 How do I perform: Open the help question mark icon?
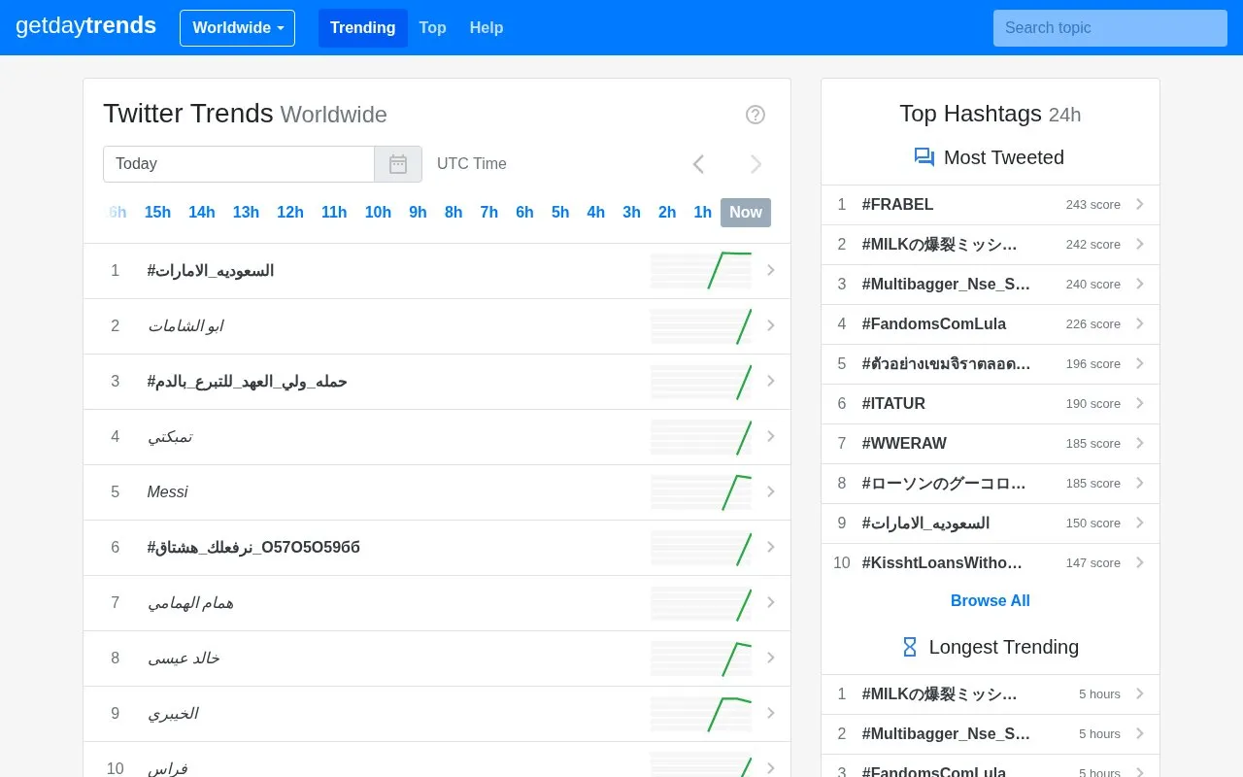coord(756,115)
